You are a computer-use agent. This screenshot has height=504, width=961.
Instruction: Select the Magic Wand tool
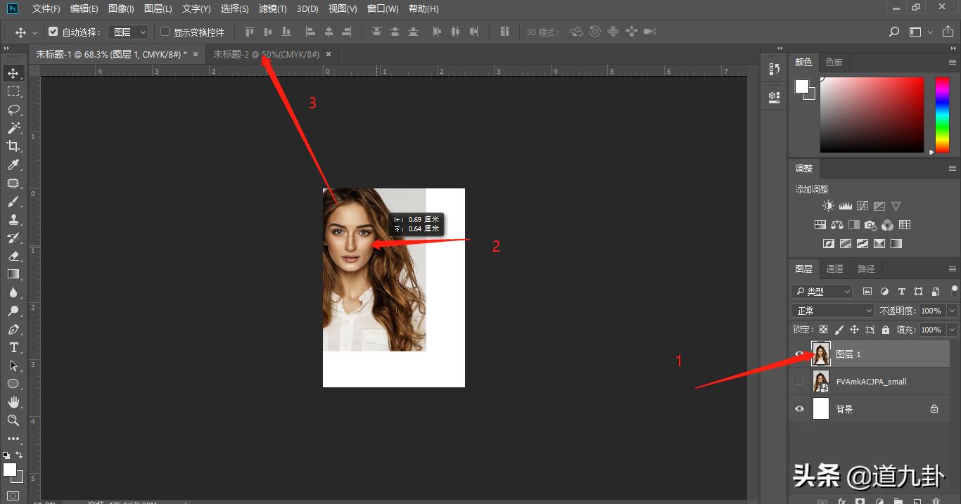coord(13,128)
